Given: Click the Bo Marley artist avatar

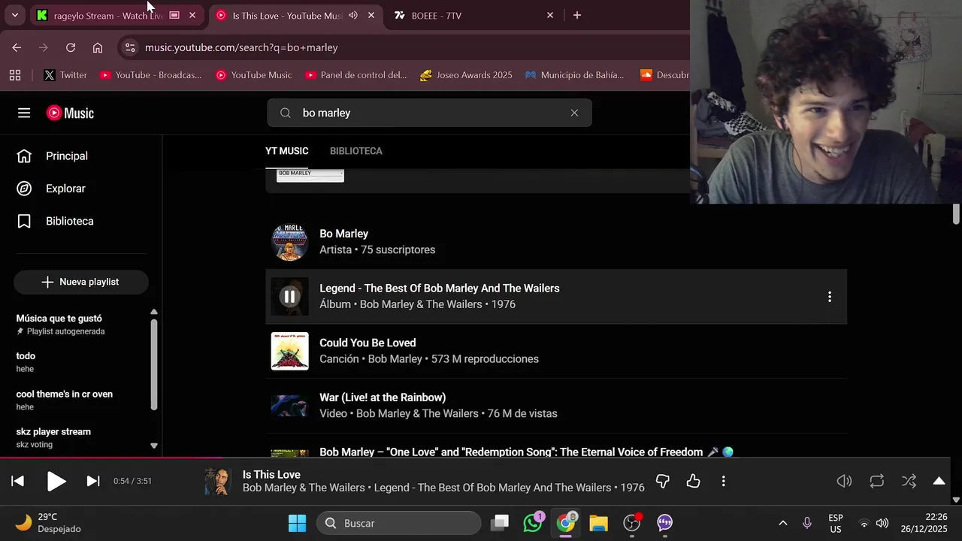Looking at the screenshot, I should coord(289,242).
